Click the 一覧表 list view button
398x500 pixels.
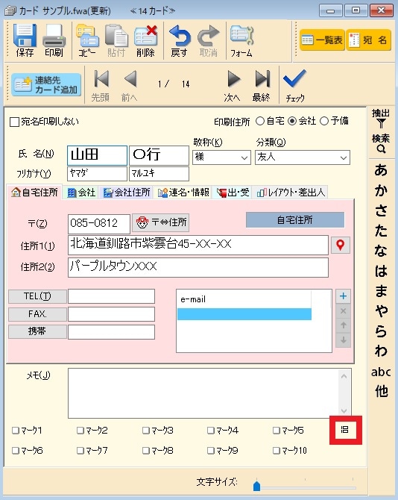click(x=322, y=40)
